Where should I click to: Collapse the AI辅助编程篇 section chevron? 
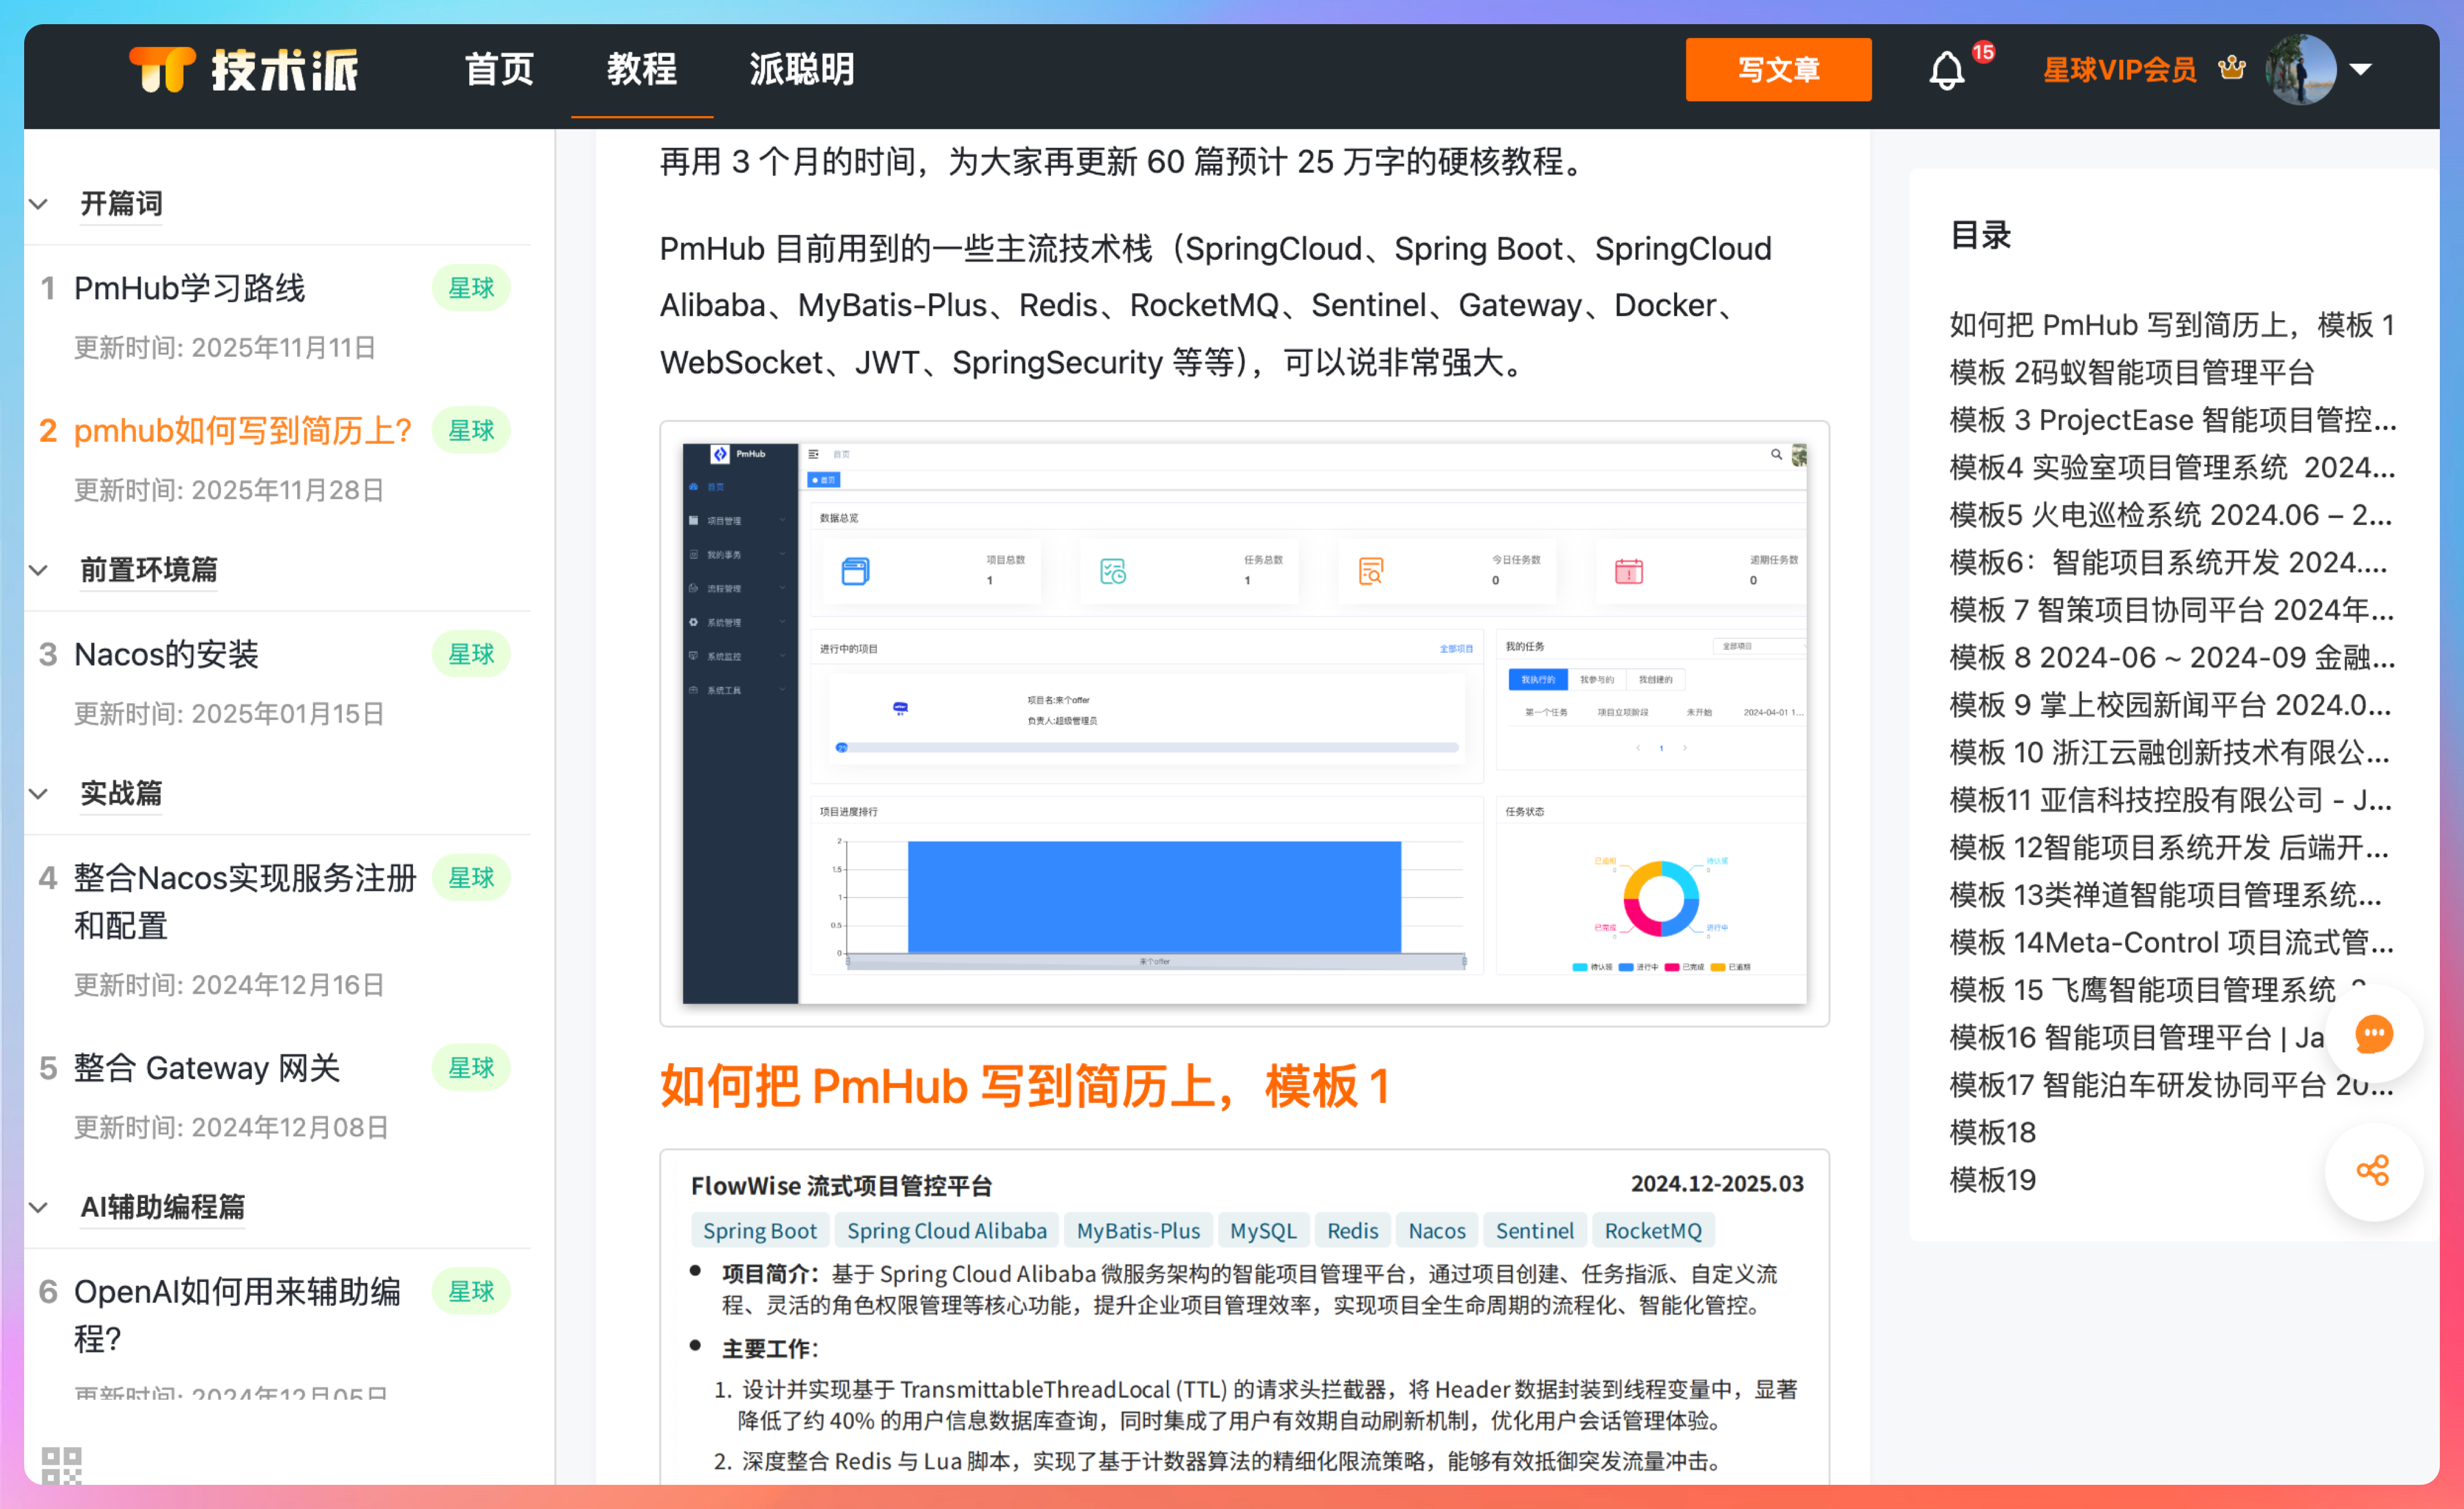point(38,1207)
